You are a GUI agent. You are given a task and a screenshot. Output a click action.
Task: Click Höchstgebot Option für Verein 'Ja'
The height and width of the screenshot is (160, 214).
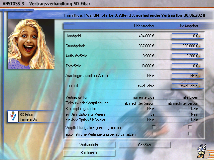point(152,114)
